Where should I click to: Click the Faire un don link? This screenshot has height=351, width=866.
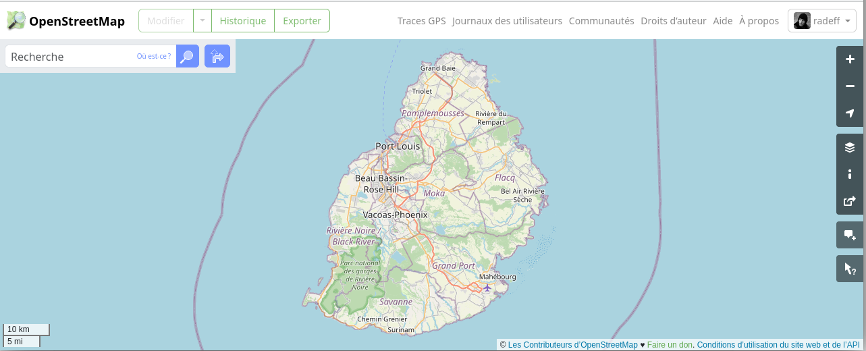coord(670,345)
